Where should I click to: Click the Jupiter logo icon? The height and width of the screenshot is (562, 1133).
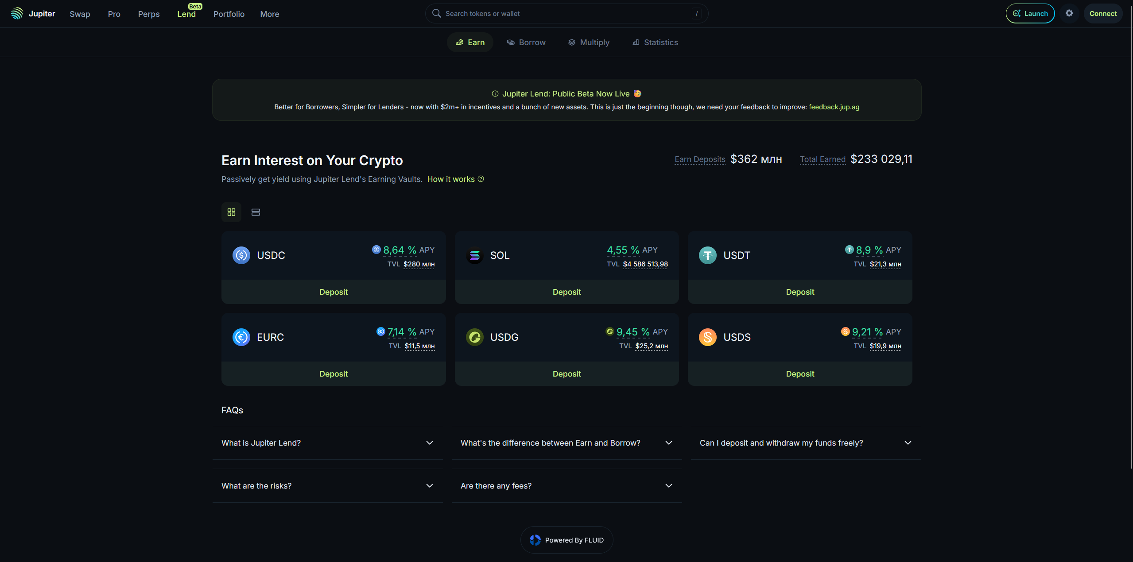[x=17, y=13]
